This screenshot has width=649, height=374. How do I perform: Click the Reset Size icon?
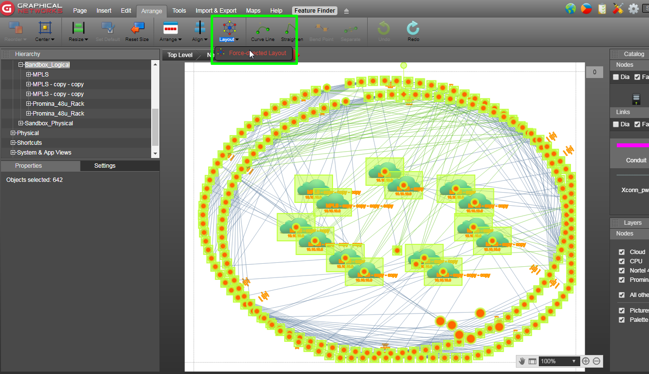(x=137, y=29)
